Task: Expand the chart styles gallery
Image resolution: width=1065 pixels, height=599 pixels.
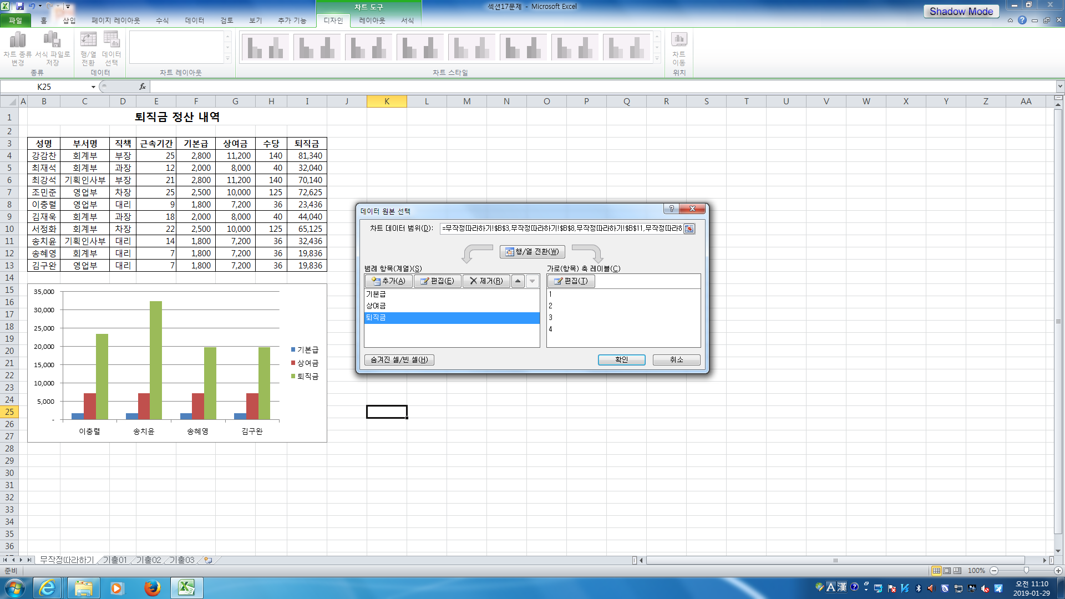Action: pos(657,58)
